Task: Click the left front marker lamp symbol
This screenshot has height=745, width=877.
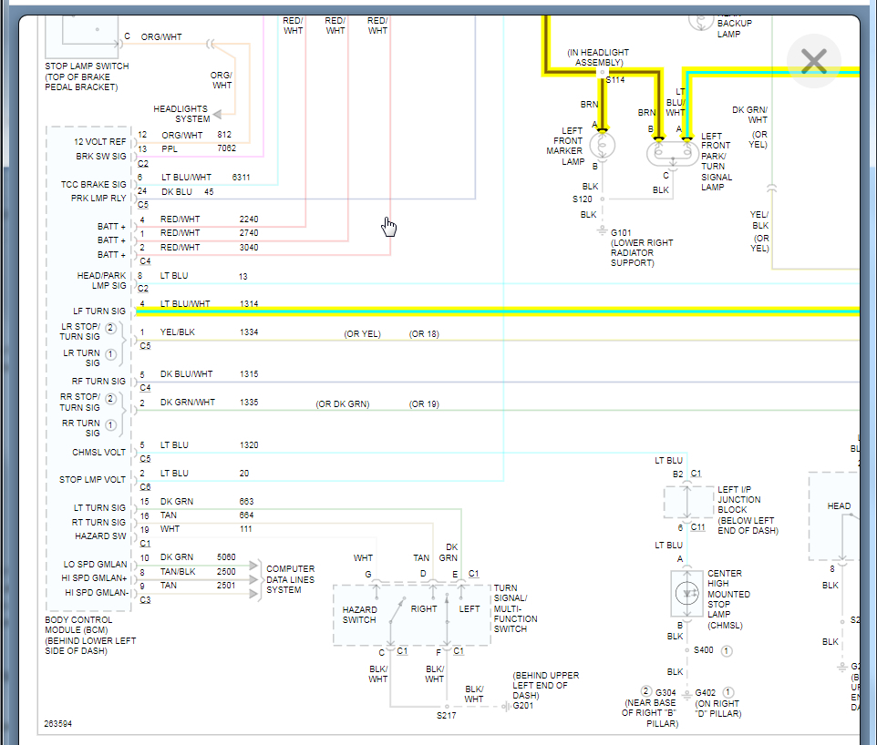Action: pos(601,146)
